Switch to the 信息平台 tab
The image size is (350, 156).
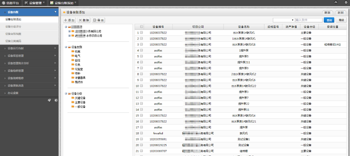tap(11, 3)
